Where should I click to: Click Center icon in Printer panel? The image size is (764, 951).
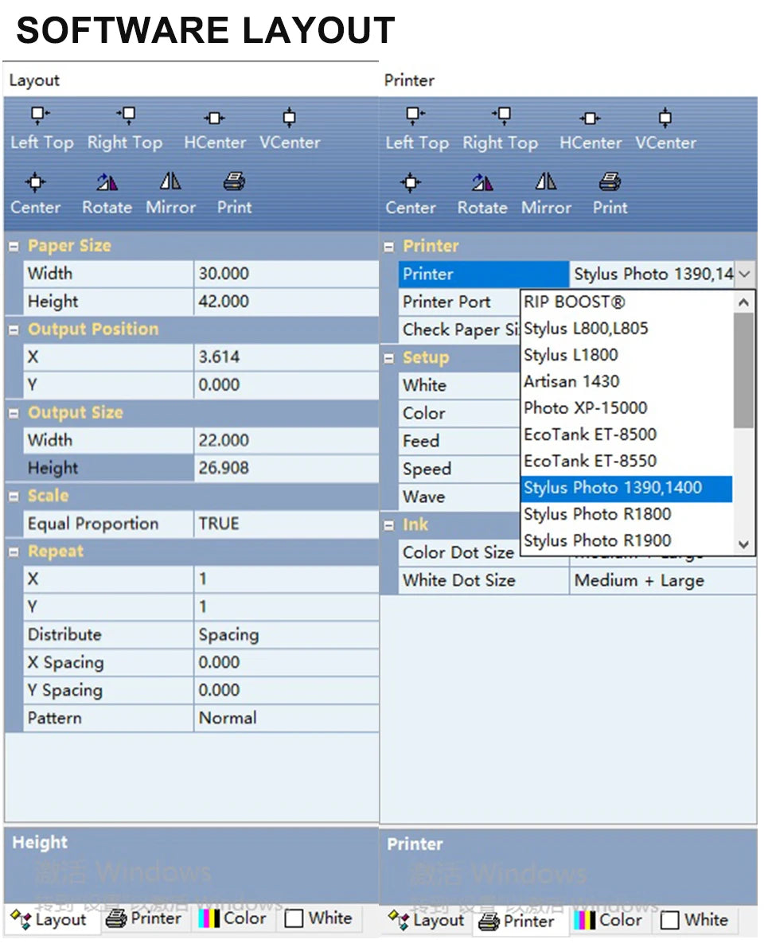(x=411, y=182)
